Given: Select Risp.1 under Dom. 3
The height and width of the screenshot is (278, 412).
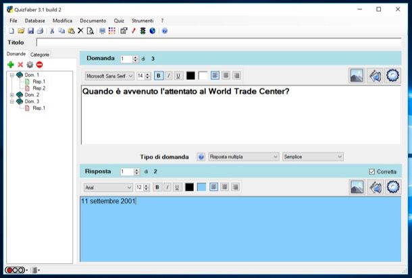Looking at the screenshot, I should click(39, 108).
